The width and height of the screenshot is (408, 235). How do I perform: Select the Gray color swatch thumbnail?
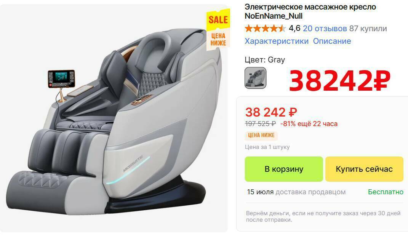[x=255, y=78]
